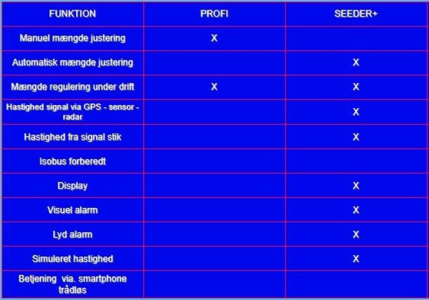This screenshot has height=300, width=429.
Task: Click the Isobus forberedt row label
Action: 72,161
